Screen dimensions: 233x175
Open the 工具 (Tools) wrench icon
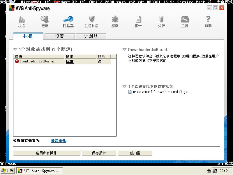coord(185,19)
